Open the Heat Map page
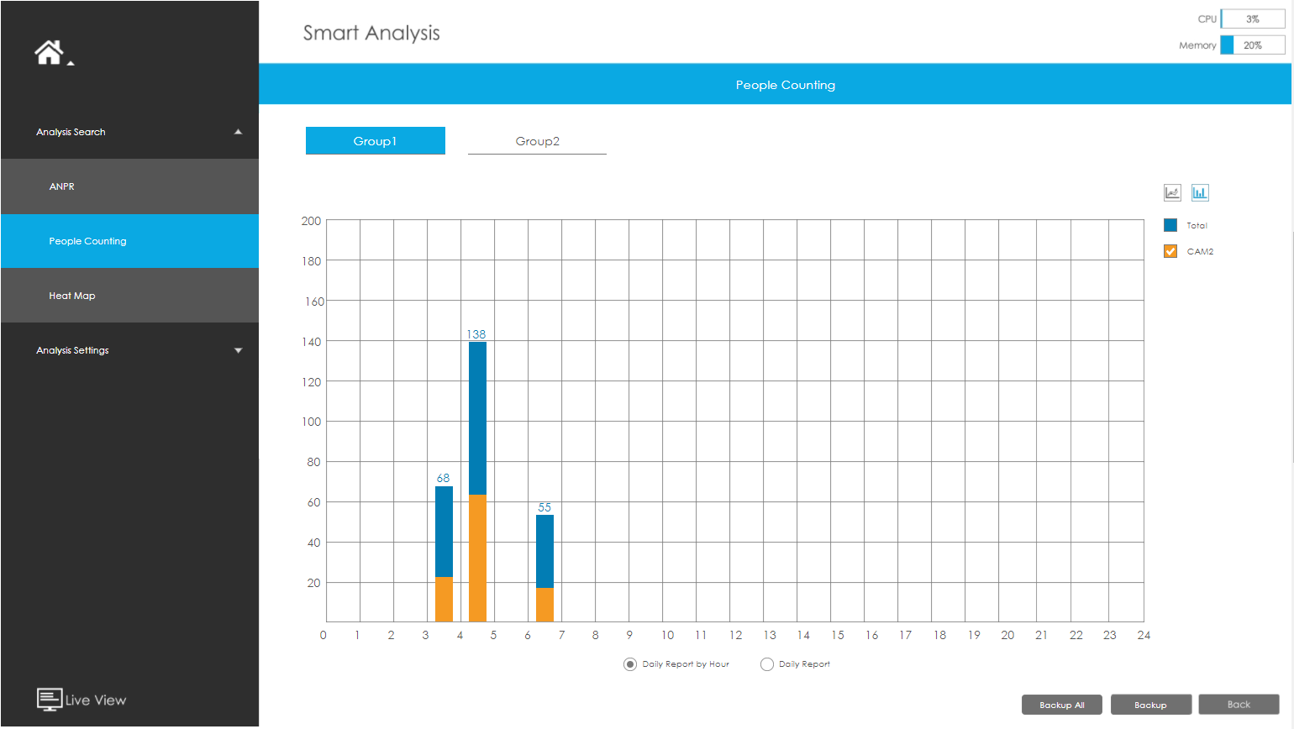 [x=129, y=296]
